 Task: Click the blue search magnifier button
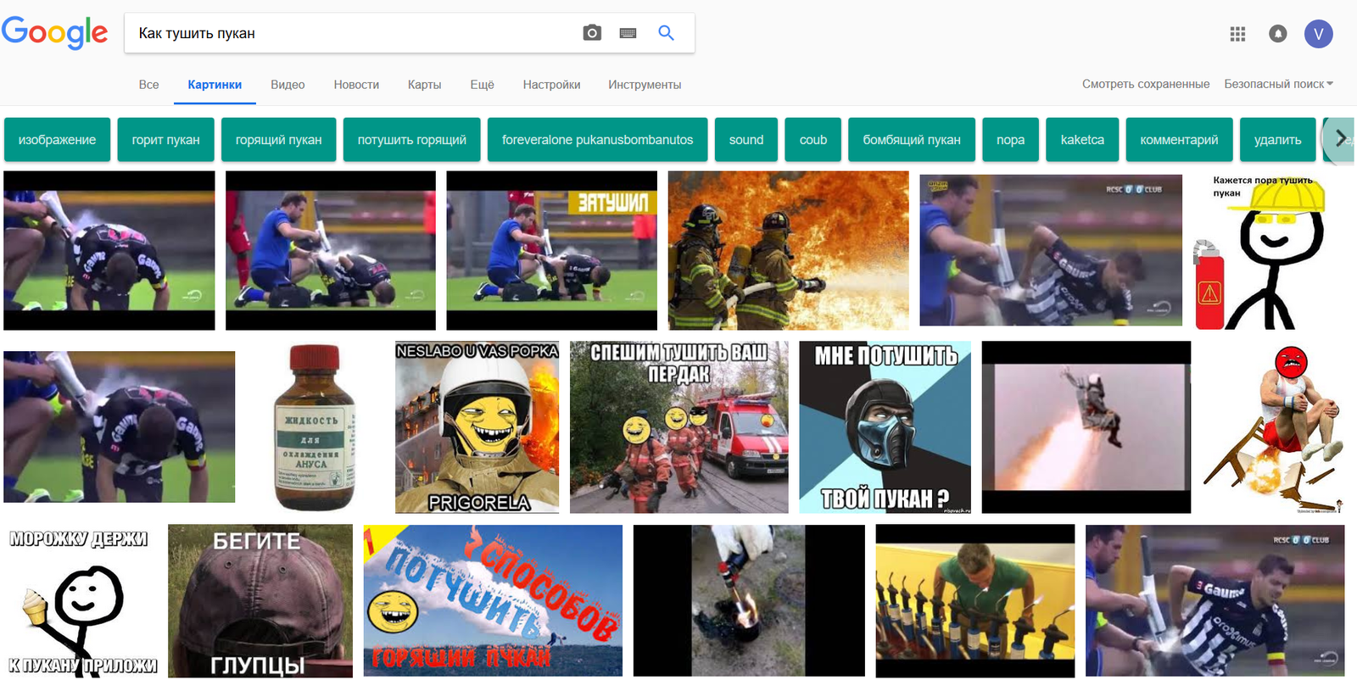click(667, 33)
